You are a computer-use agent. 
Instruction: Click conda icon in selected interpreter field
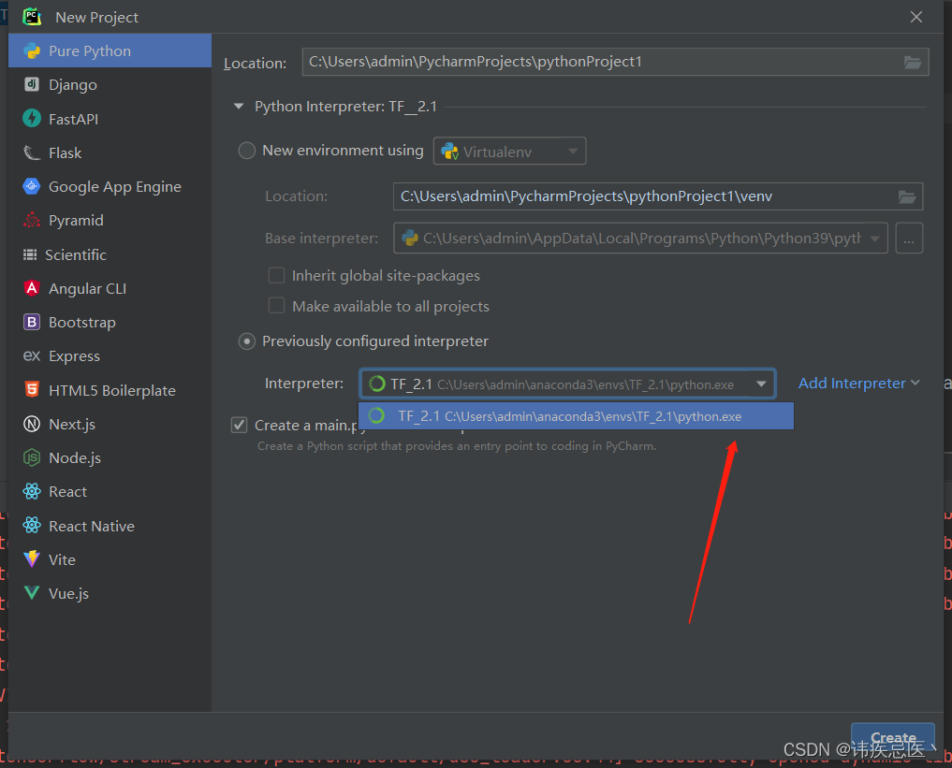377,384
